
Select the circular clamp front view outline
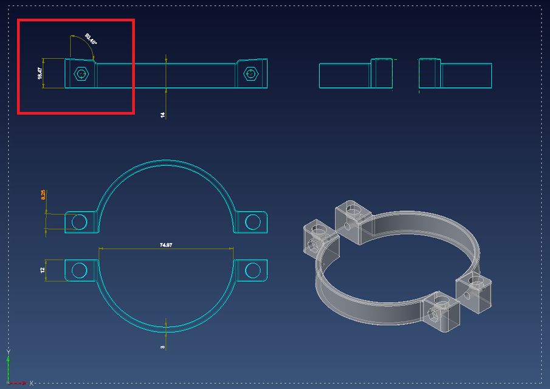[x=165, y=160]
